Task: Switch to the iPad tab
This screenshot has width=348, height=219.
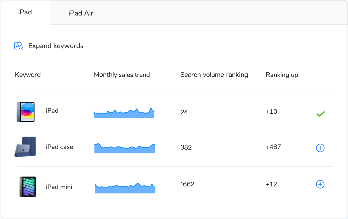Action: 25,12
